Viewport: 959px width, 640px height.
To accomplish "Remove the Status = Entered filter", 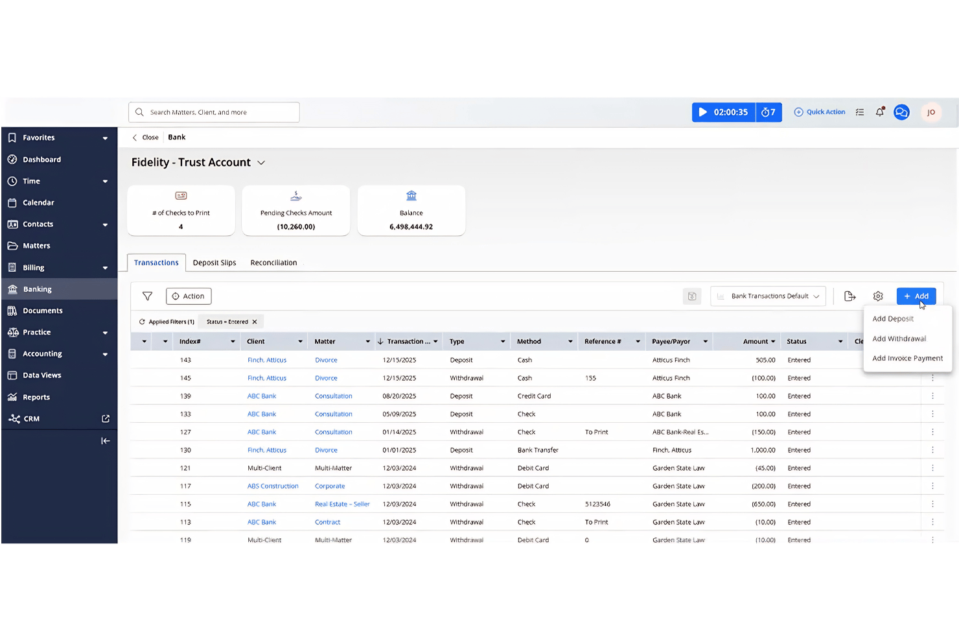I will (x=255, y=322).
